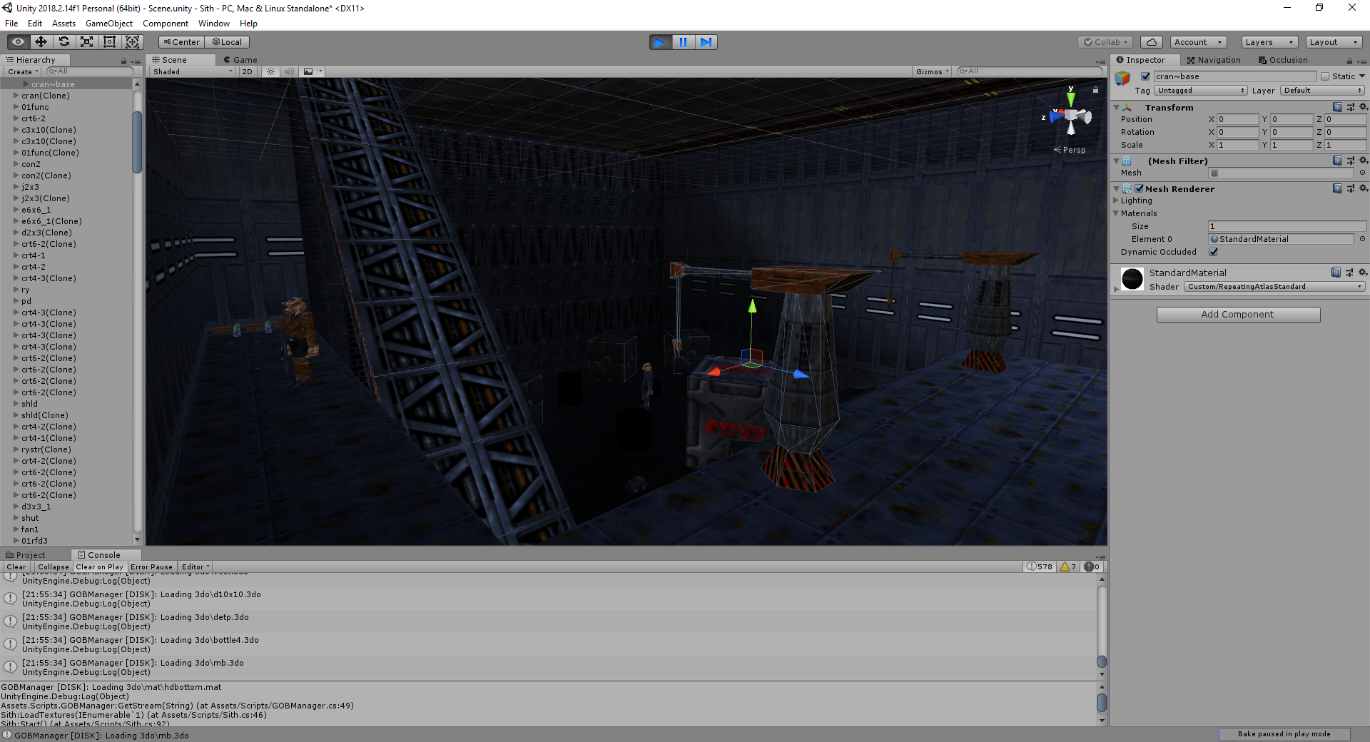Switch to the Occlusion tab
1370x742 pixels.
1283,60
